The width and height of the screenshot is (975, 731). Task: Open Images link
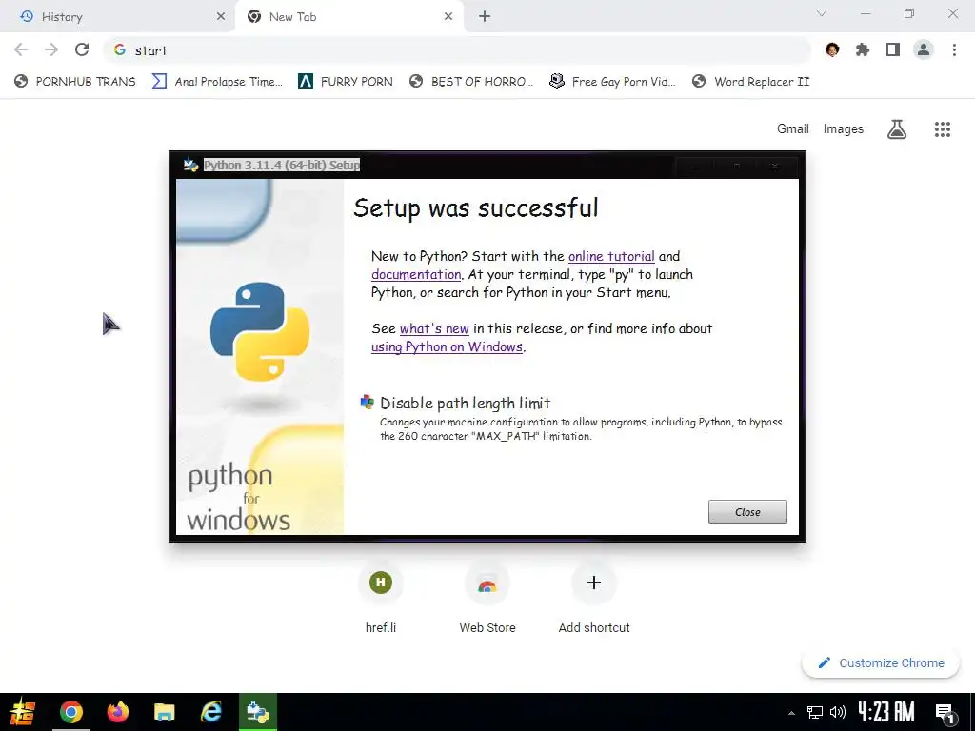[844, 128]
